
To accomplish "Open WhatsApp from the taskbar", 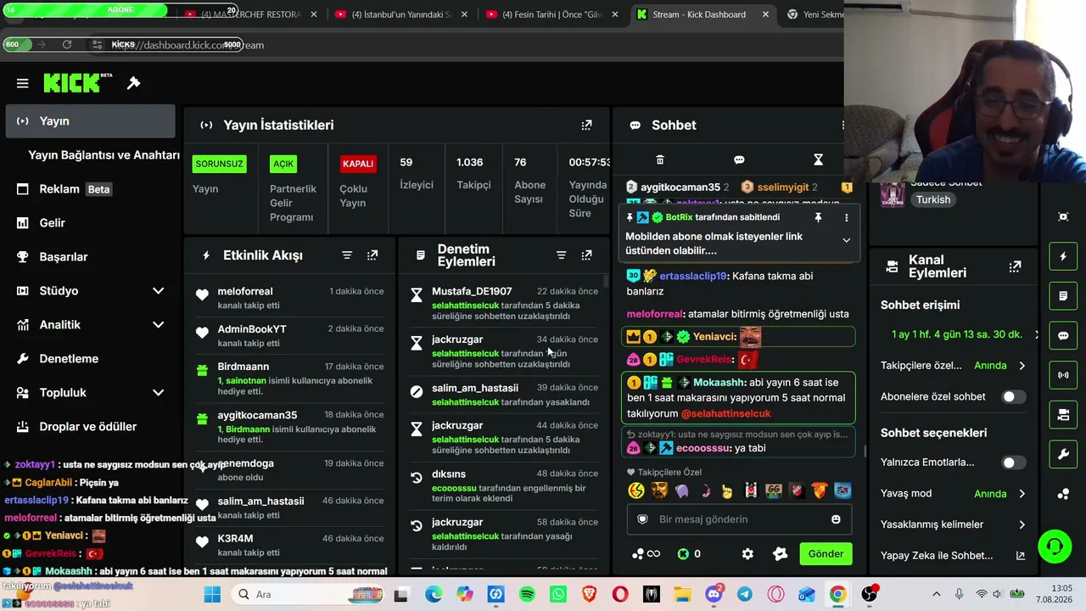I will coord(558,594).
